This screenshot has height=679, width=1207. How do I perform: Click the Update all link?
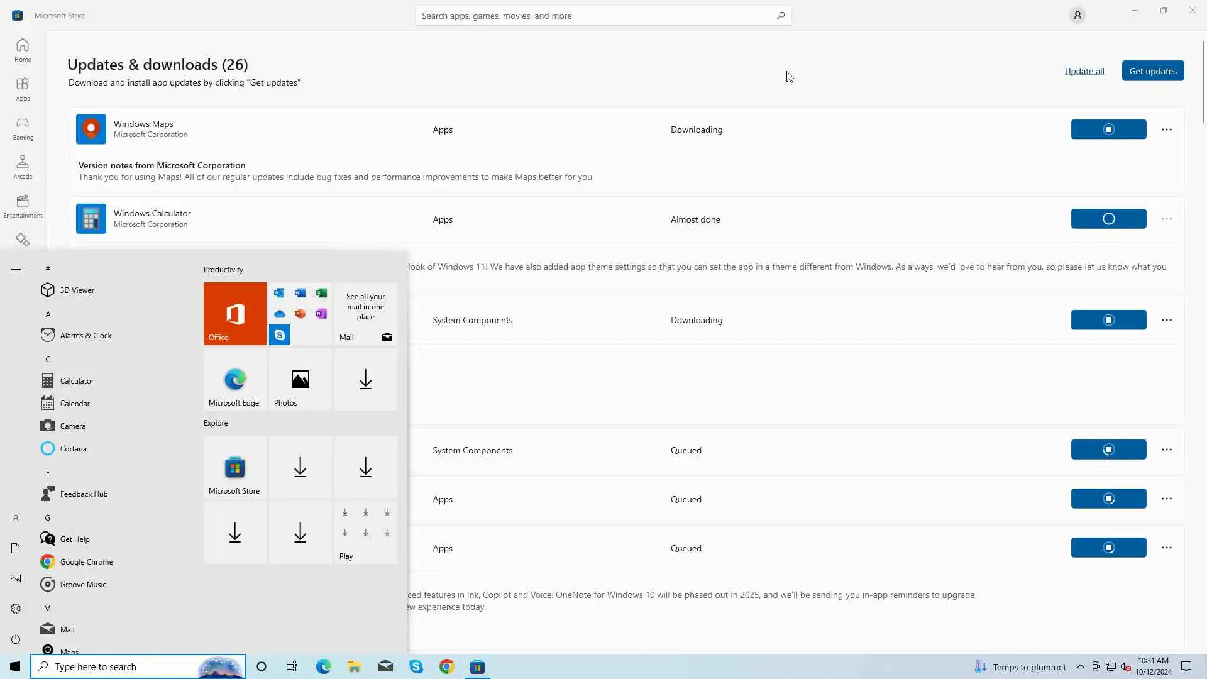[1084, 71]
